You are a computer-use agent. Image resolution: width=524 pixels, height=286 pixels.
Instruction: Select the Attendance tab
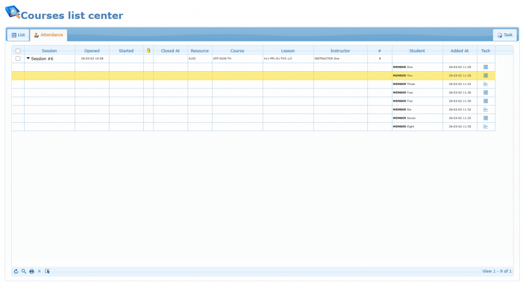pyautogui.click(x=49, y=35)
